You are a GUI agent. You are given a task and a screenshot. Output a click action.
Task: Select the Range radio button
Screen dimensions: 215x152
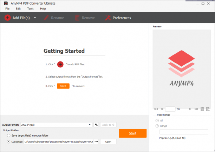(157, 126)
